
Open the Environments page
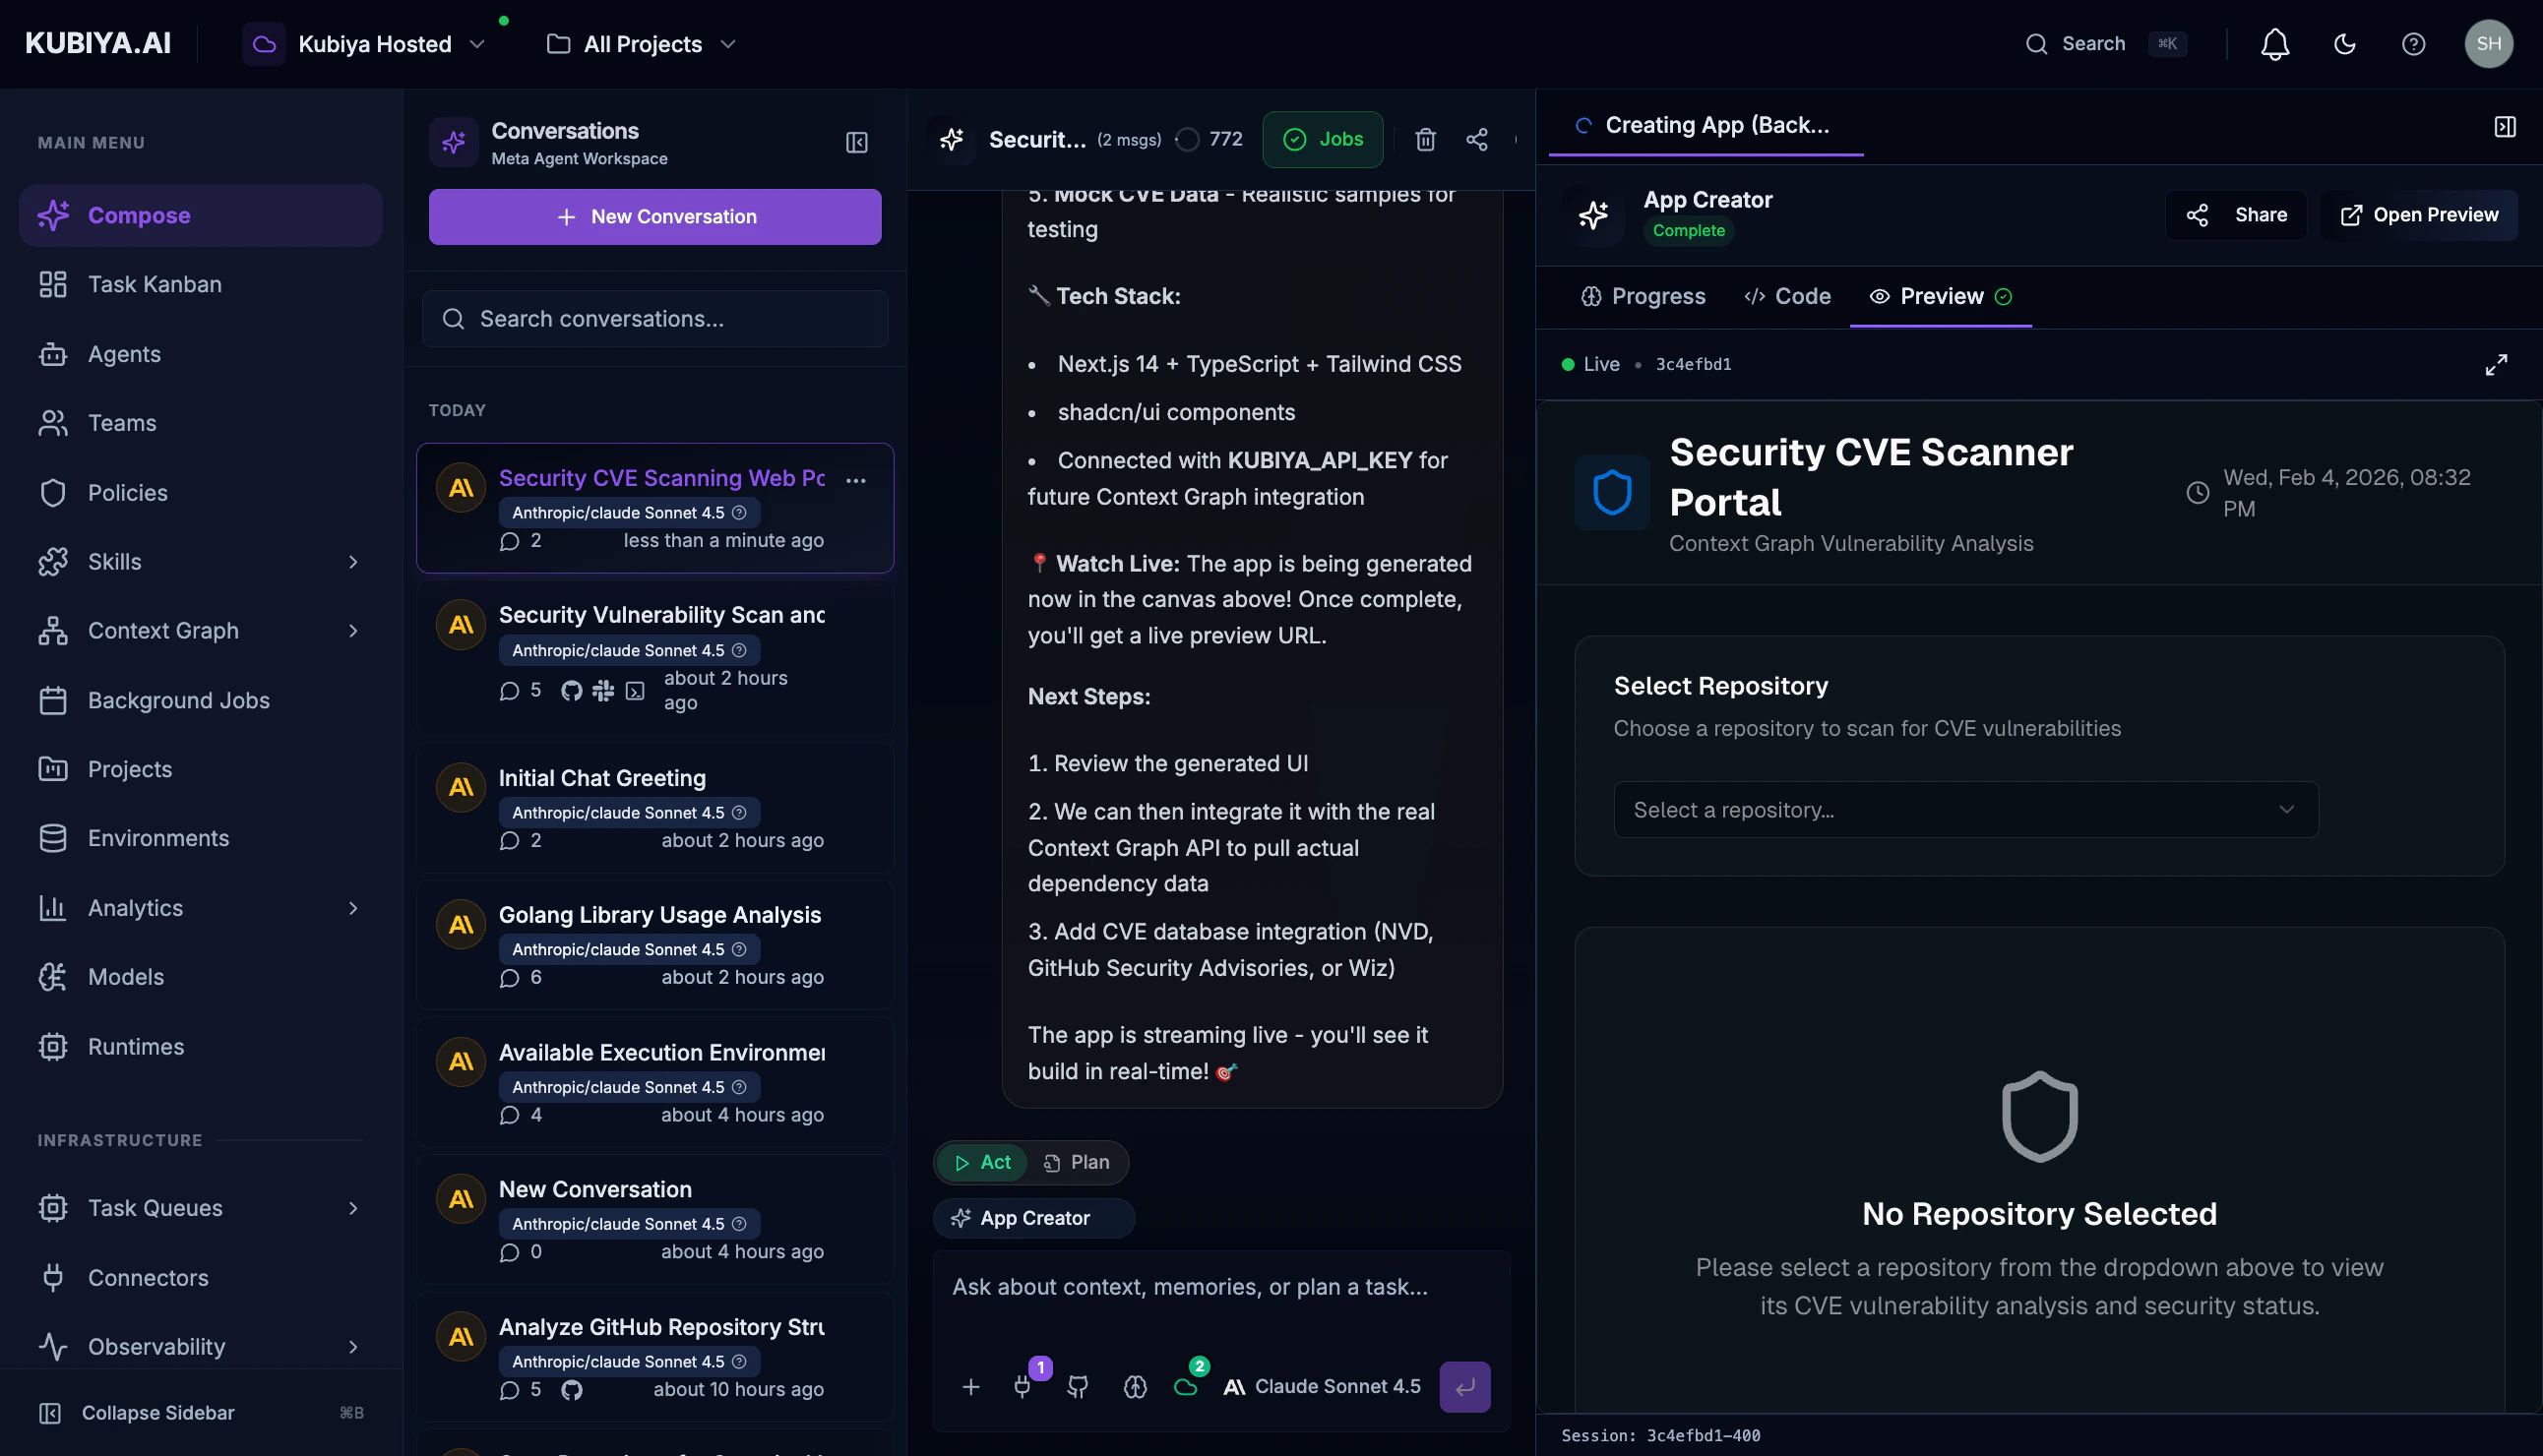coord(200,838)
